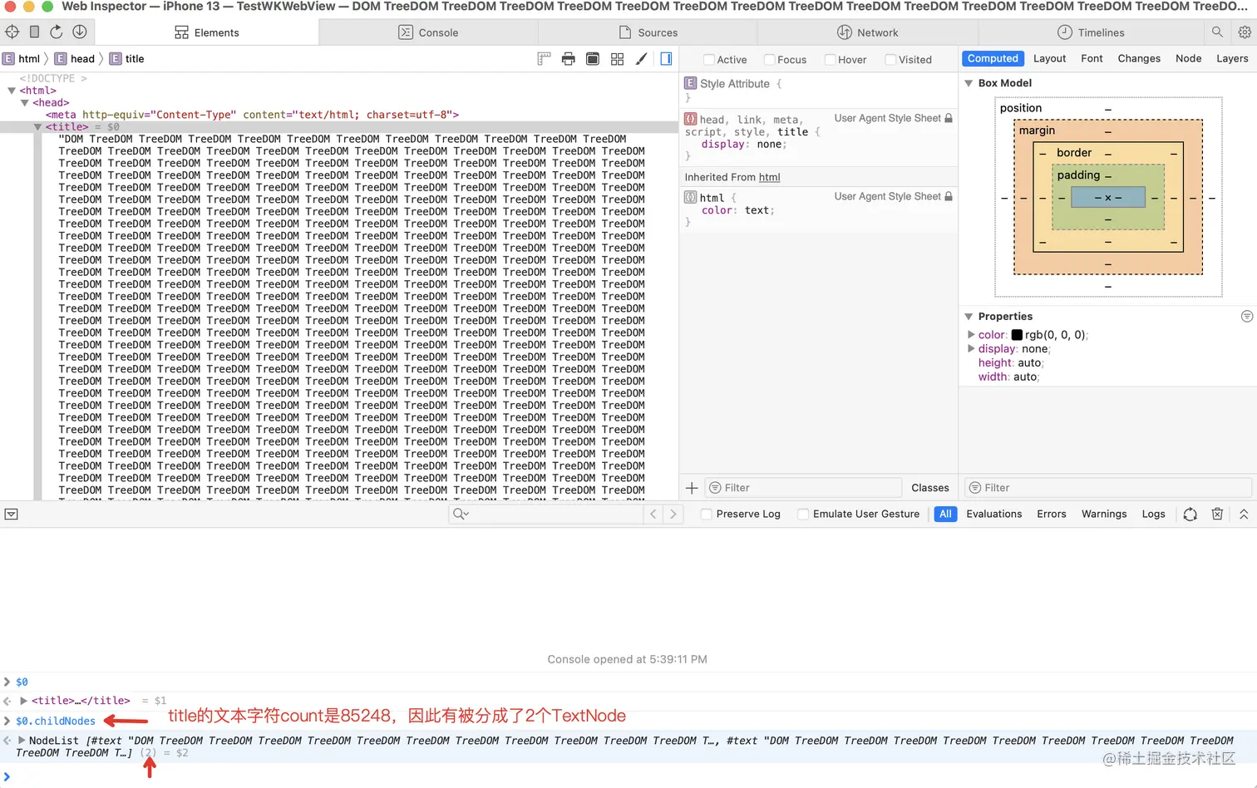
Task: Enable the Hover pseudo-class checkbox
Action: click(x=831, y=60)
